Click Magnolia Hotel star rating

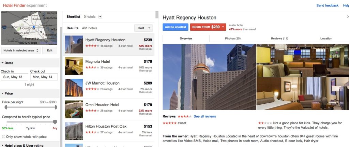[92, 68]
